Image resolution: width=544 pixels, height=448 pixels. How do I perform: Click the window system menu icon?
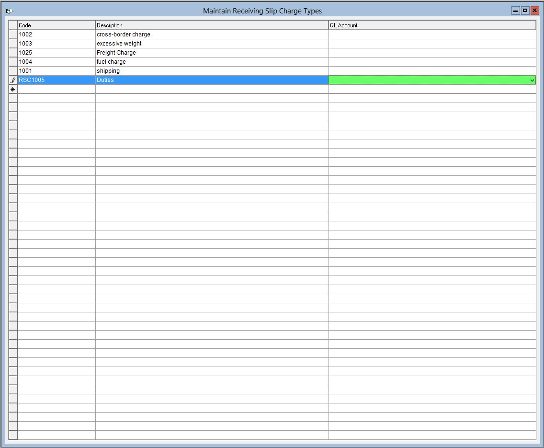pos(9,11)
